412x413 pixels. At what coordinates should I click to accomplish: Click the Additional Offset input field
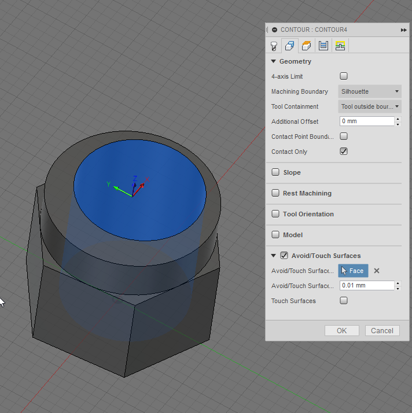(367, 121)
